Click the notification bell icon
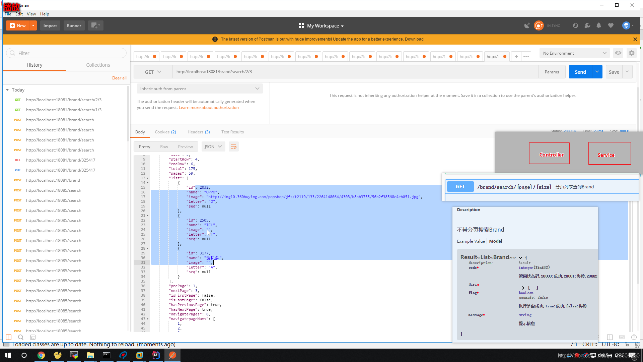Image resolution: width=643 pixels, height=362 pixels. tap(599, 25)
